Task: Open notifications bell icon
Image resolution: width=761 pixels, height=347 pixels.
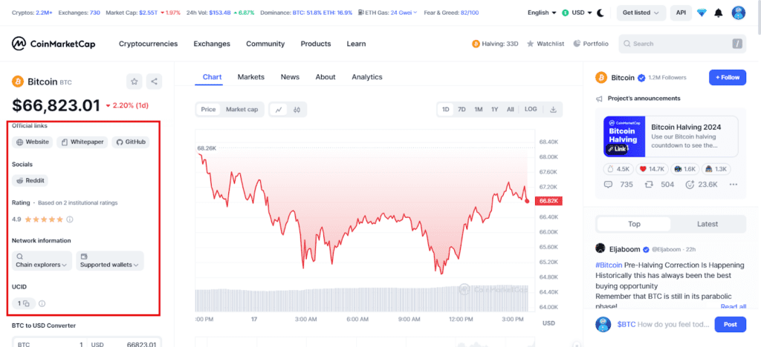Action: point(719,13)
